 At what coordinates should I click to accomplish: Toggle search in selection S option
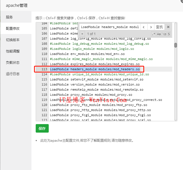point(169,34)
